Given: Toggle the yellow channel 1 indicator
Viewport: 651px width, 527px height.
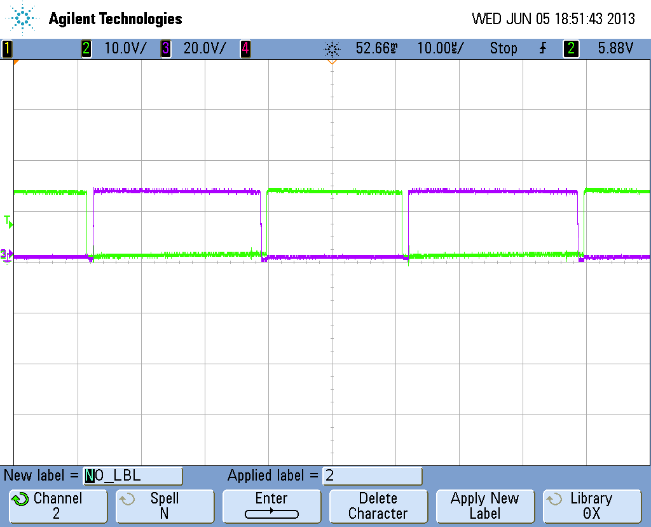Looking at the screenshot, I should click(7, 48).
